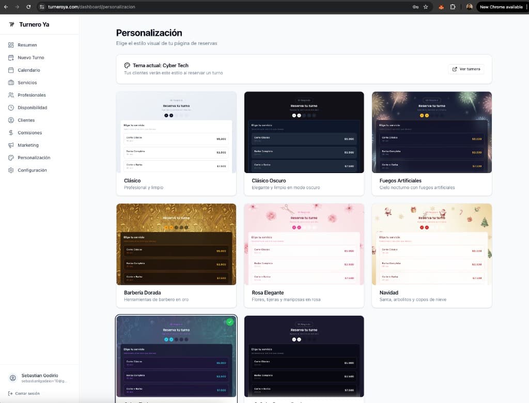Click the Resumen grid icon in sidebar

coord(11,45)
